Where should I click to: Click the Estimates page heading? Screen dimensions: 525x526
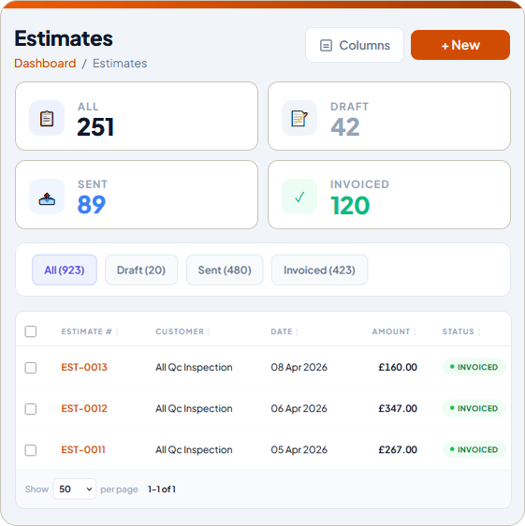[64, 38]
